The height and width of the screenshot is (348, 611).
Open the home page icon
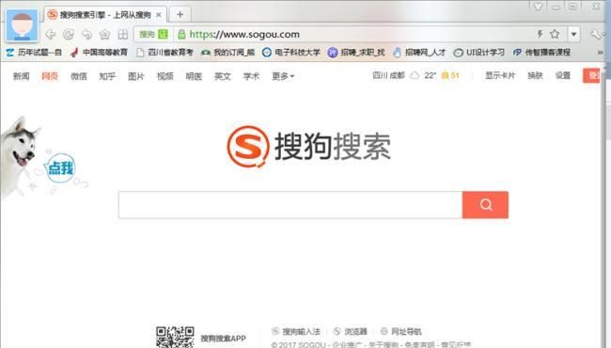105,34
